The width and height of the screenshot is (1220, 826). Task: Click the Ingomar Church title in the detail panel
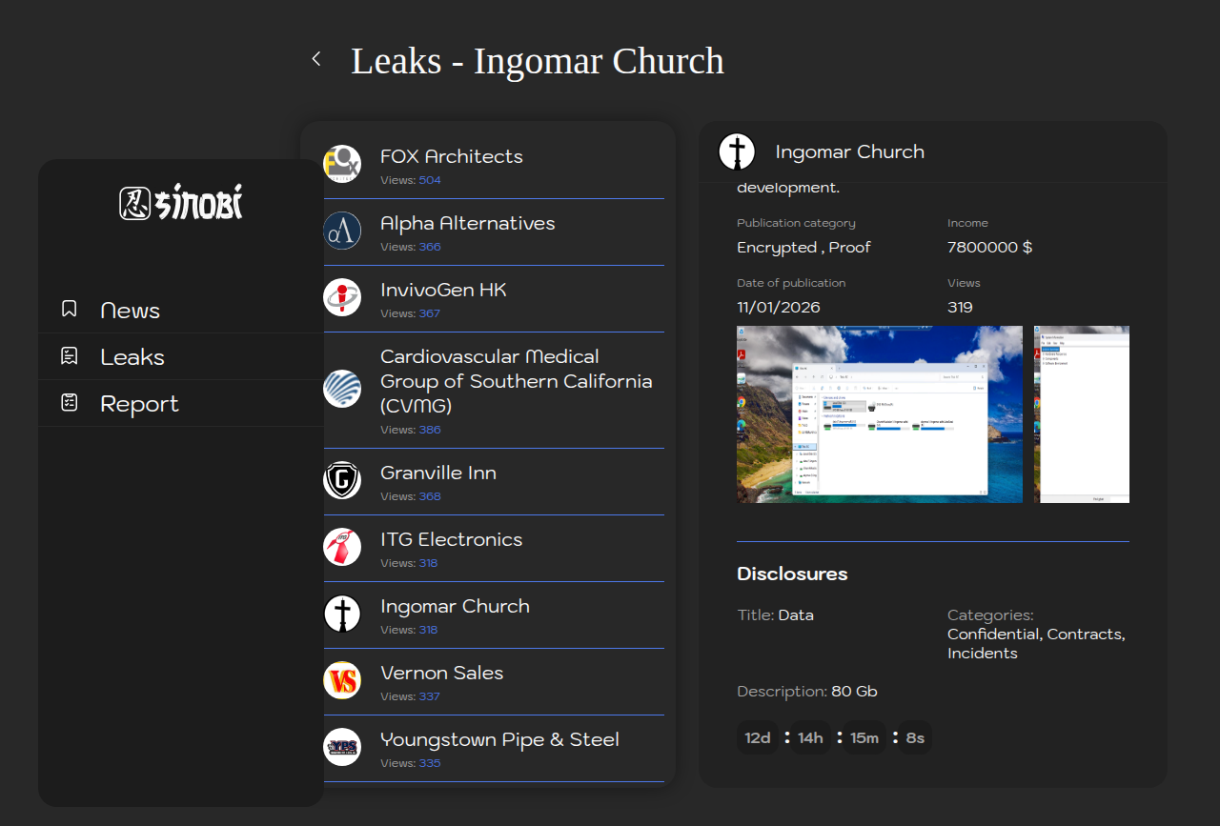pyautogui.click(x=849, y=151)
